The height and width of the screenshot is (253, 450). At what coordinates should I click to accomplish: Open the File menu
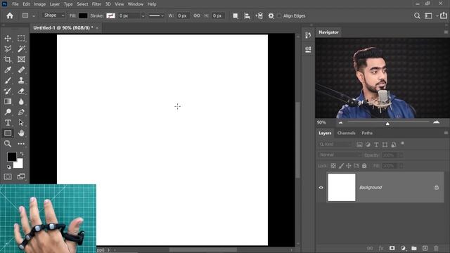tap(15, 4)
